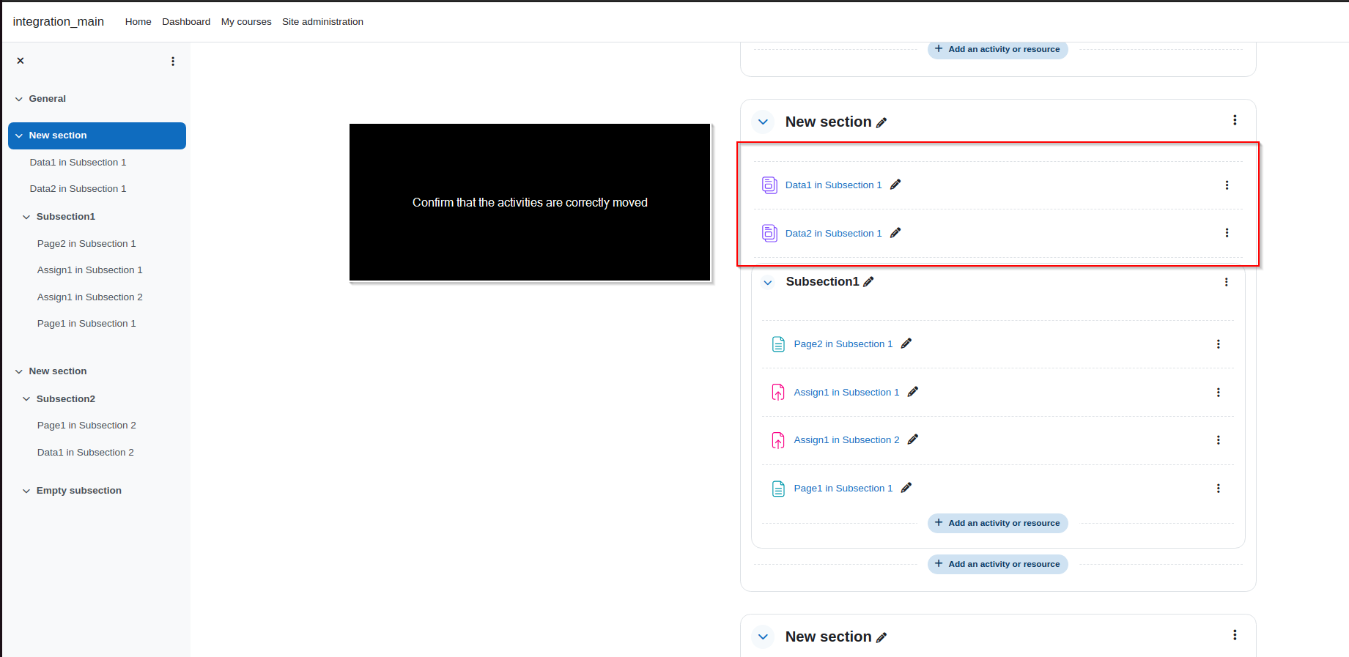This screenshot has height=657, width=1349.
Task: Collapse General in course index
Action: tap(19, 99)
